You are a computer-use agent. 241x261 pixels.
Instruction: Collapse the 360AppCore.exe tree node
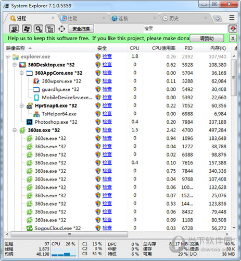(21, 73)
